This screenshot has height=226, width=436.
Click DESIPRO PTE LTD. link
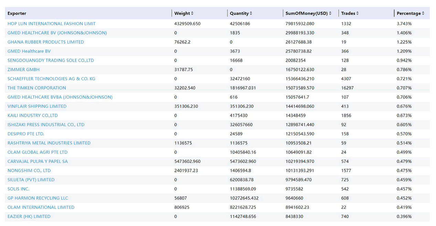[26, 134]
